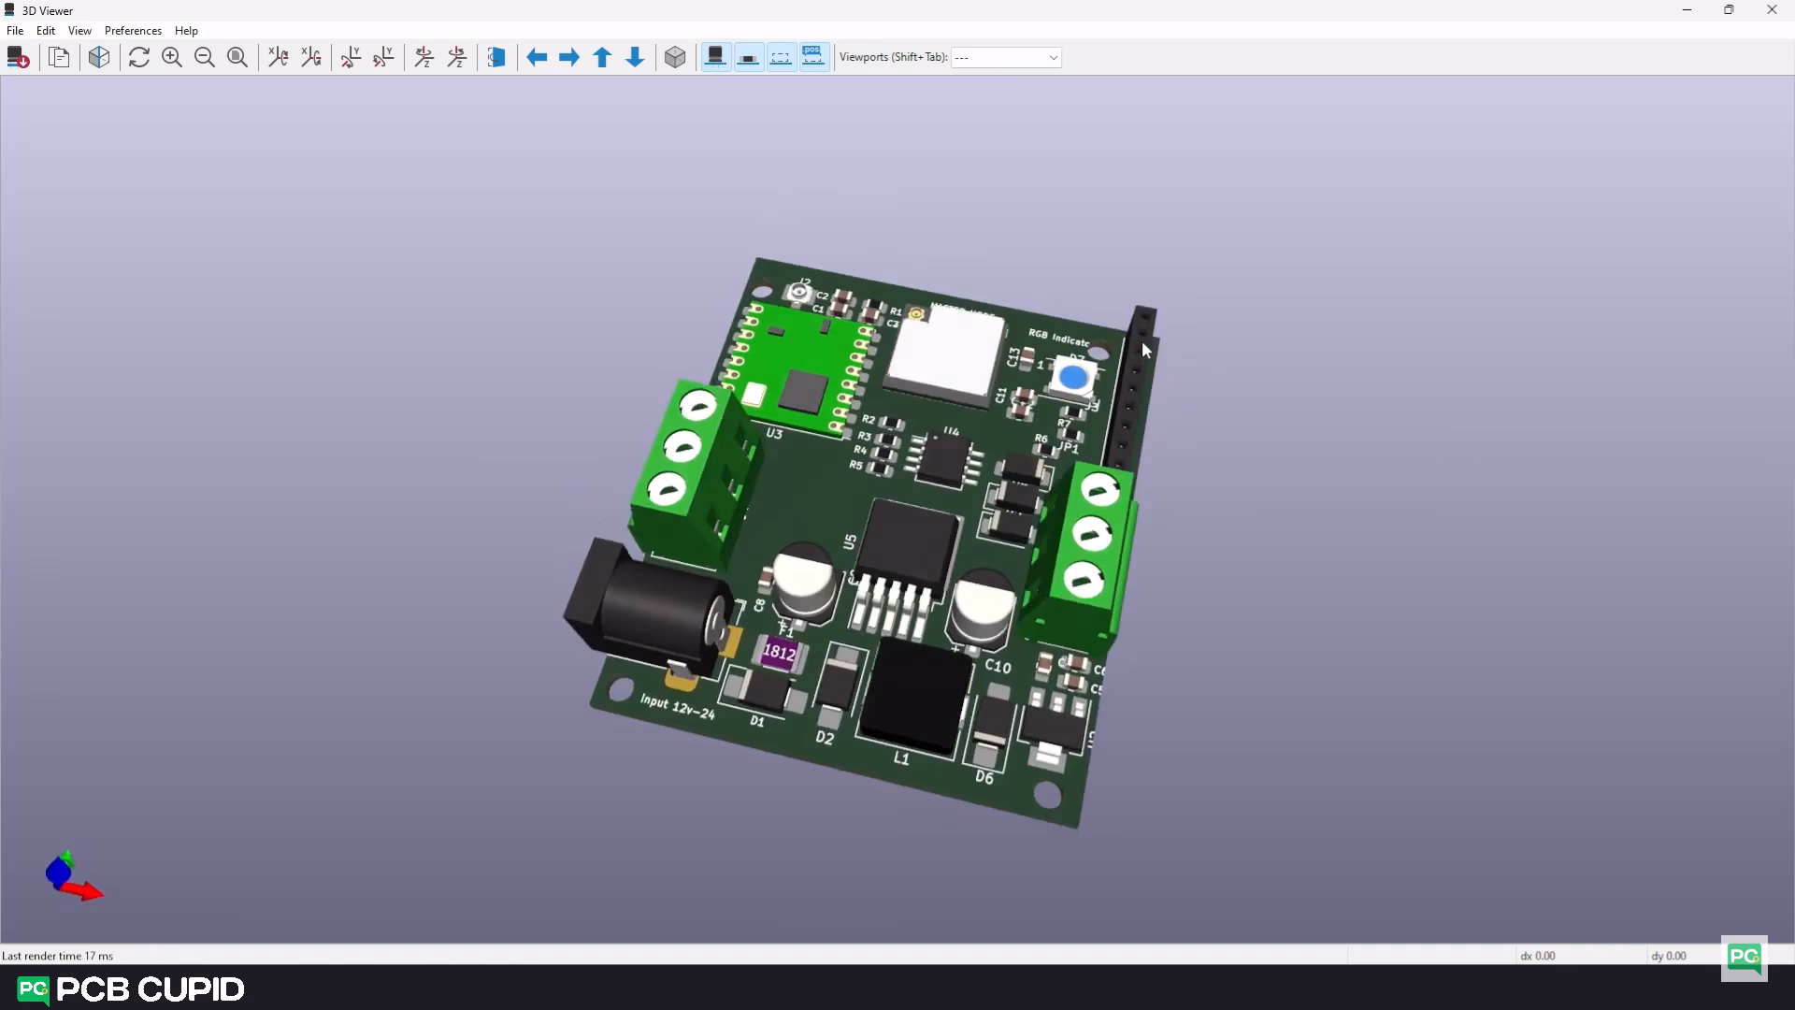The image size is (1795, 1010).
Task: Open the Viewports dropdown
Action: point(1007,58)
